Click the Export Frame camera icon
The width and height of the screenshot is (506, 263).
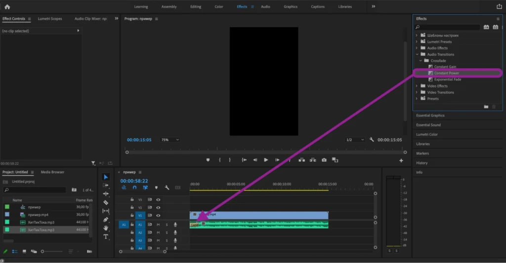[x=324, y=160]
